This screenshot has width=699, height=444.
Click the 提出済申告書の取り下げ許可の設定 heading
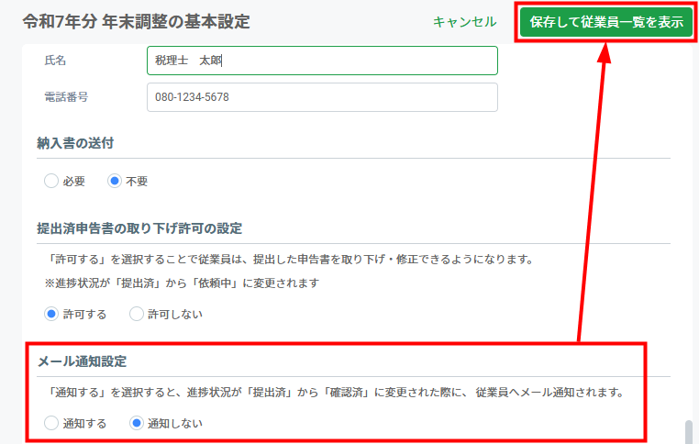(139, 228)
